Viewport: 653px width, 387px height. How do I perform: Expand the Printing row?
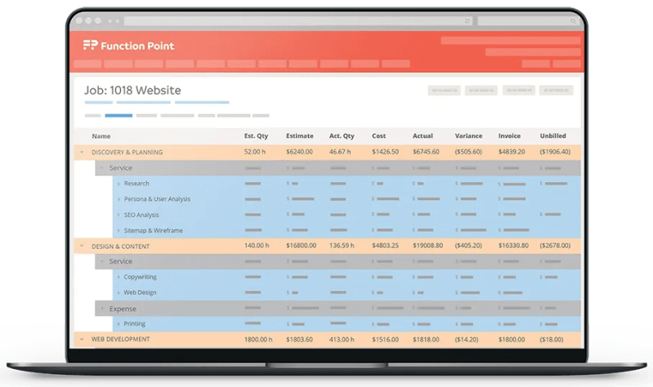pos(119,324)
